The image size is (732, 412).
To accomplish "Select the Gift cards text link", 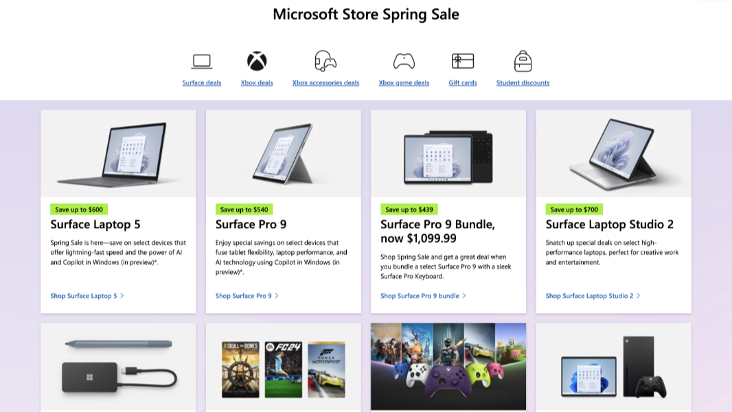I will tap(461, 82).
